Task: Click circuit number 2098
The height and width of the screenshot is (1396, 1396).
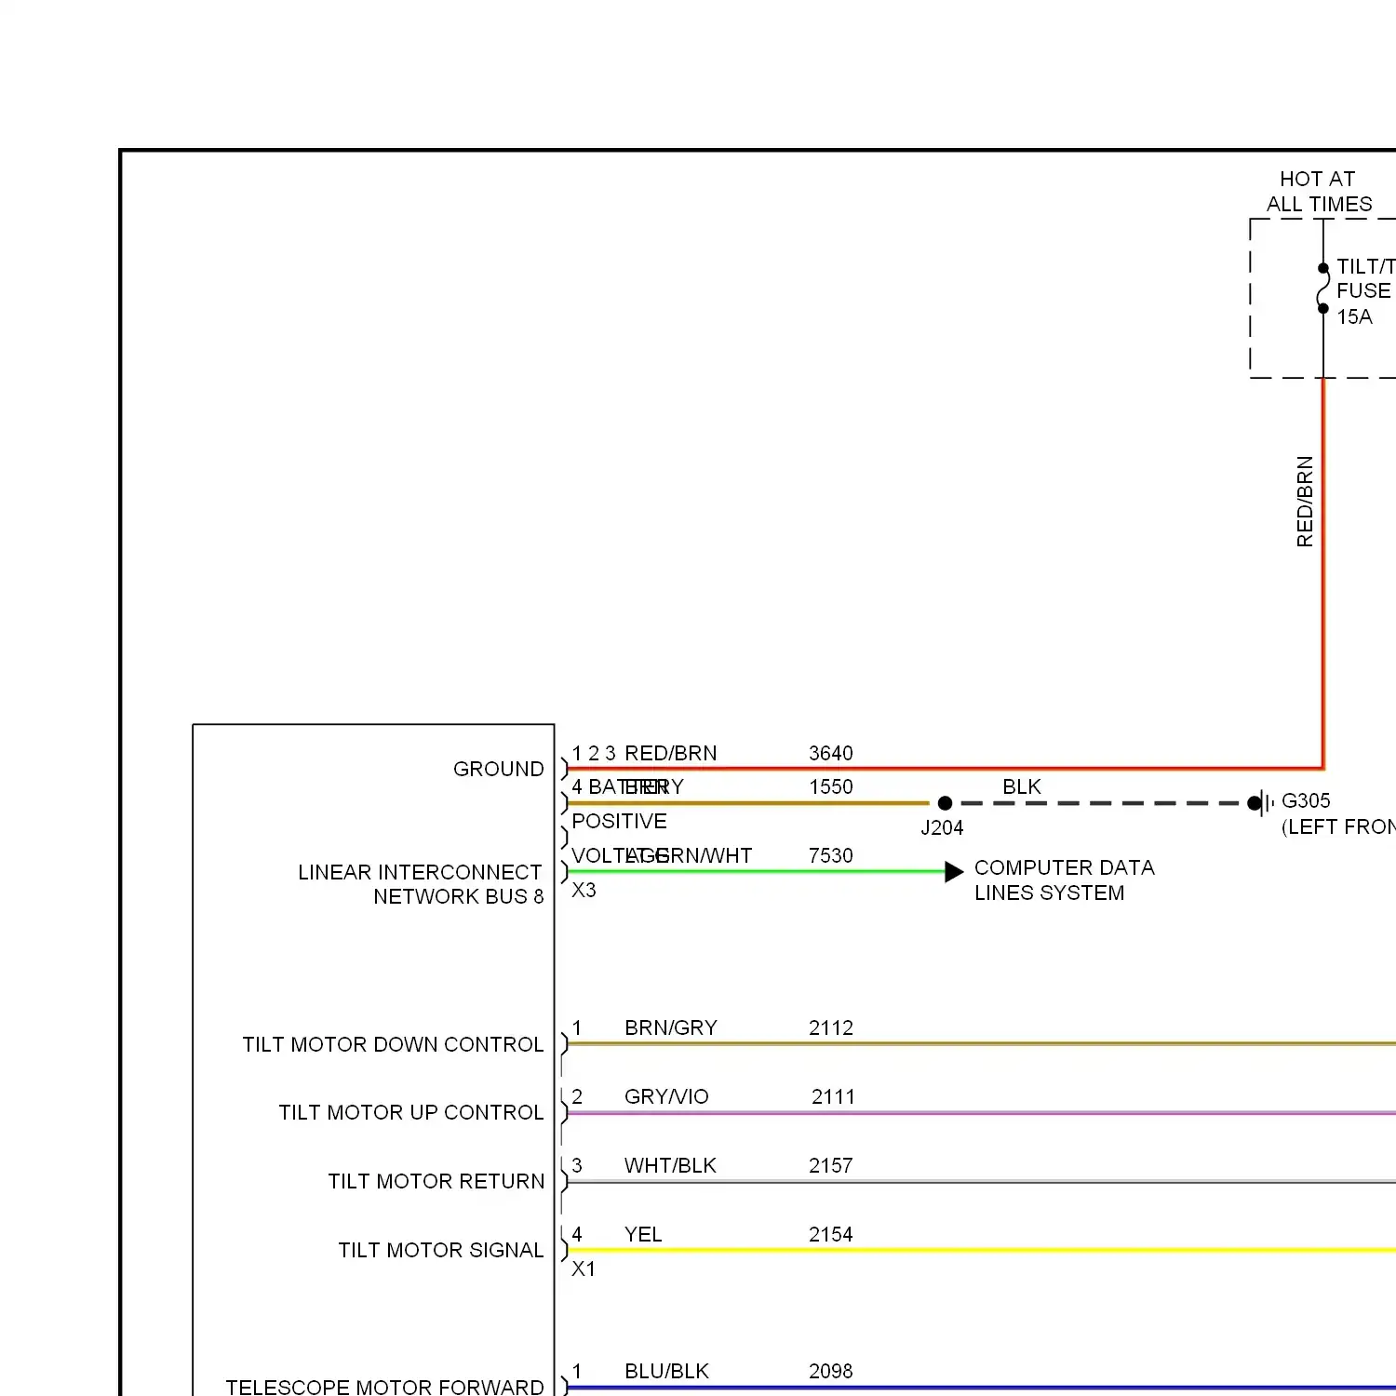Action: point(831,1371)
